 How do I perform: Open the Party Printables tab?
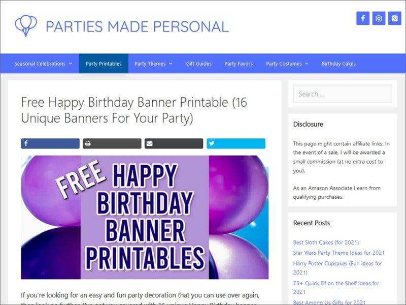[x=104, y=64]
